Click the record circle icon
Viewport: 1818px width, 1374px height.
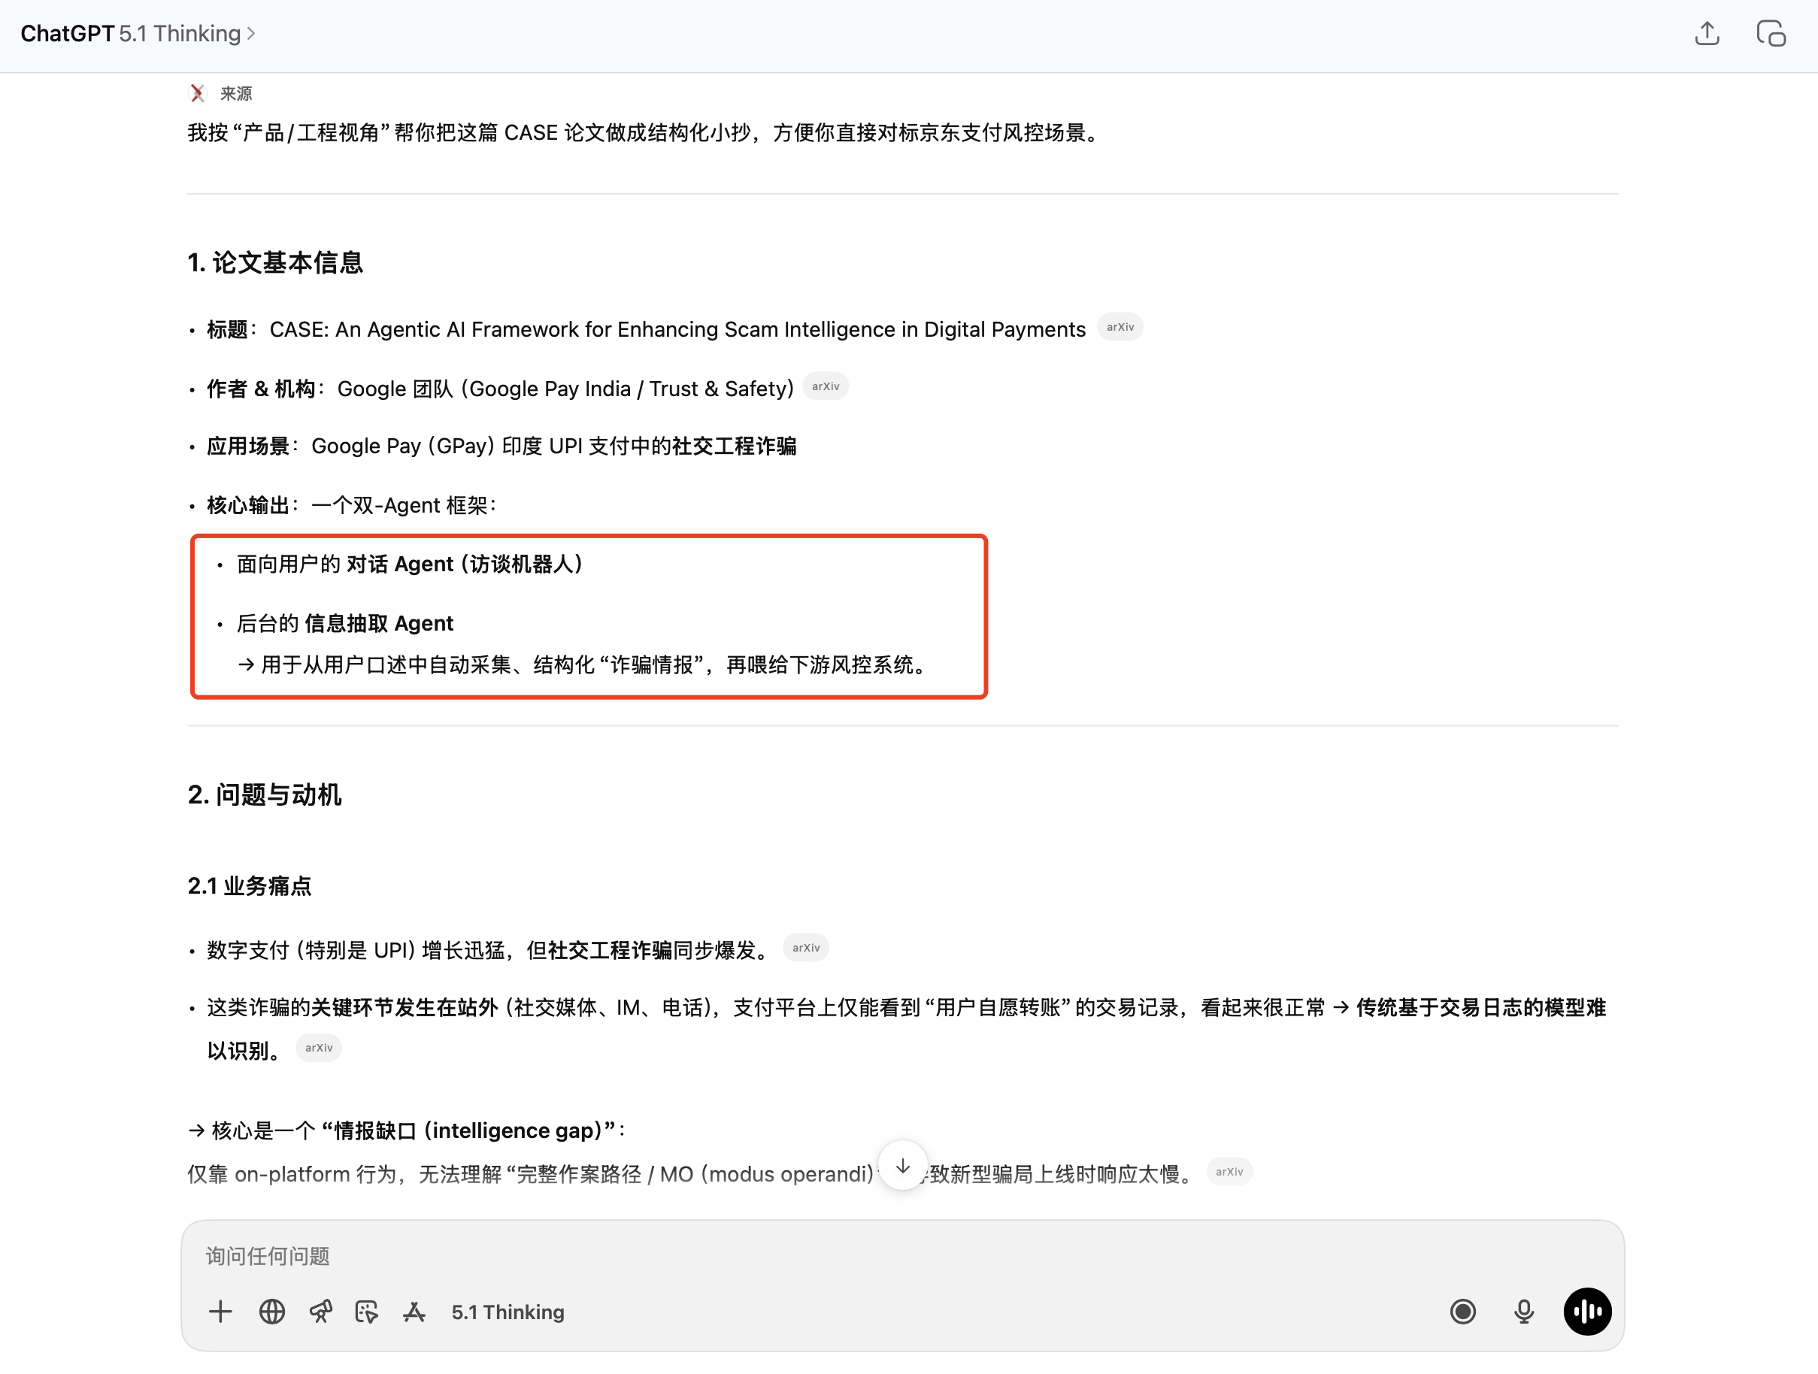click(x=1462, y=1312)
